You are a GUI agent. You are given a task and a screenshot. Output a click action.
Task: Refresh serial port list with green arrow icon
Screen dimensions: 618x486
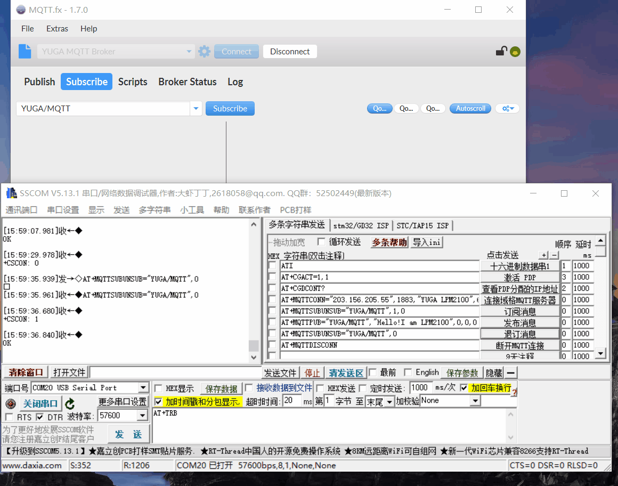[70, 403]
